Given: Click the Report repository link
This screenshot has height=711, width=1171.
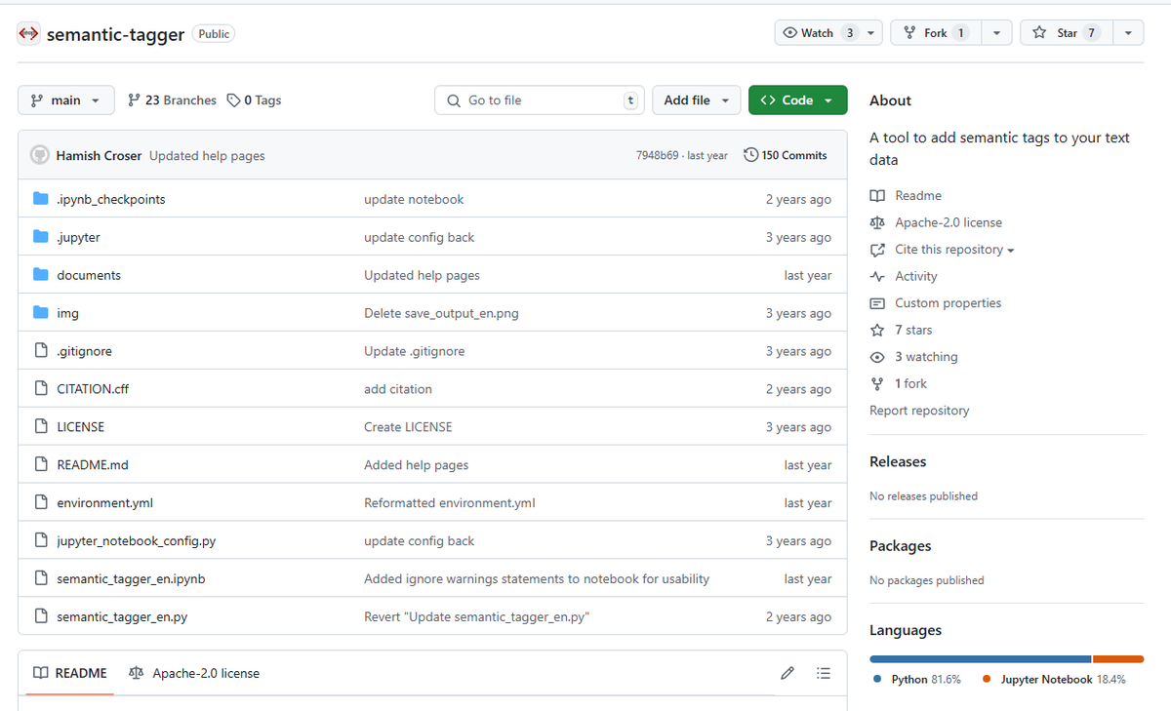Looking at the screenshot, I should point(919,411).
